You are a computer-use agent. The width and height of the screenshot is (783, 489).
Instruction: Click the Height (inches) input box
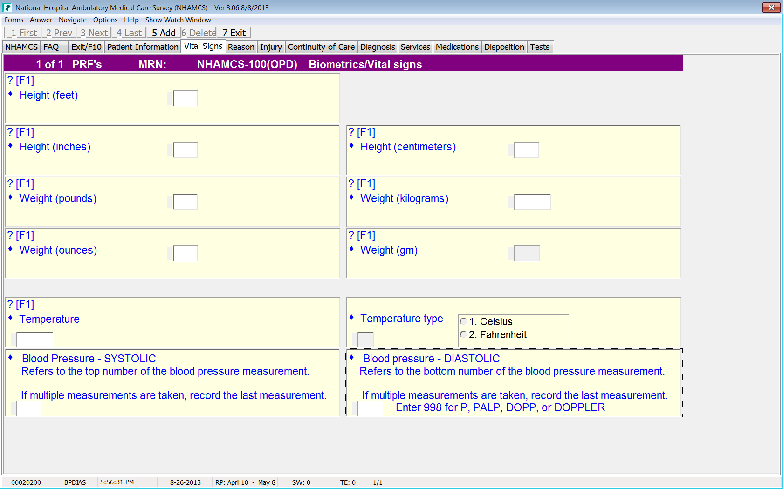185,150
